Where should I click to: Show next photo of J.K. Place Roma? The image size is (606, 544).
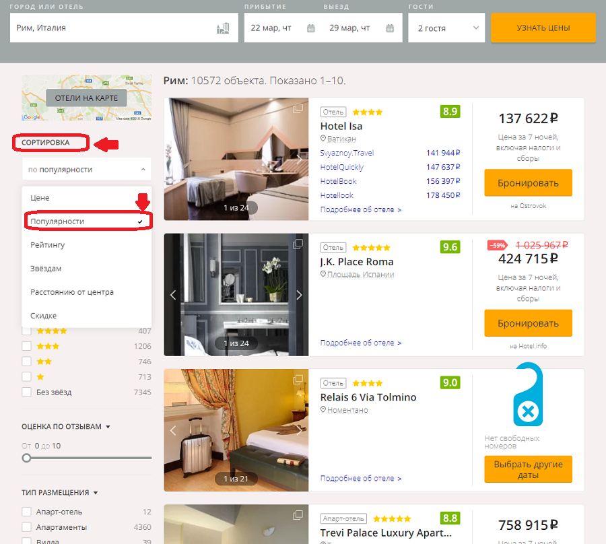[299, 295]
